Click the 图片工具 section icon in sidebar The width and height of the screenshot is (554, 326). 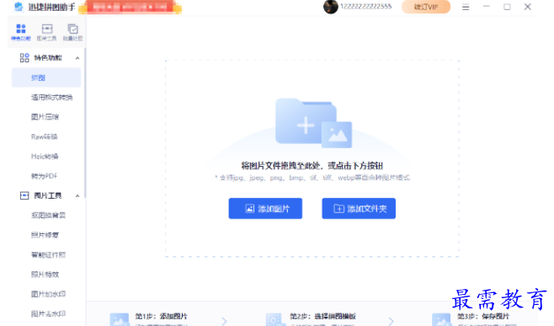24,195
